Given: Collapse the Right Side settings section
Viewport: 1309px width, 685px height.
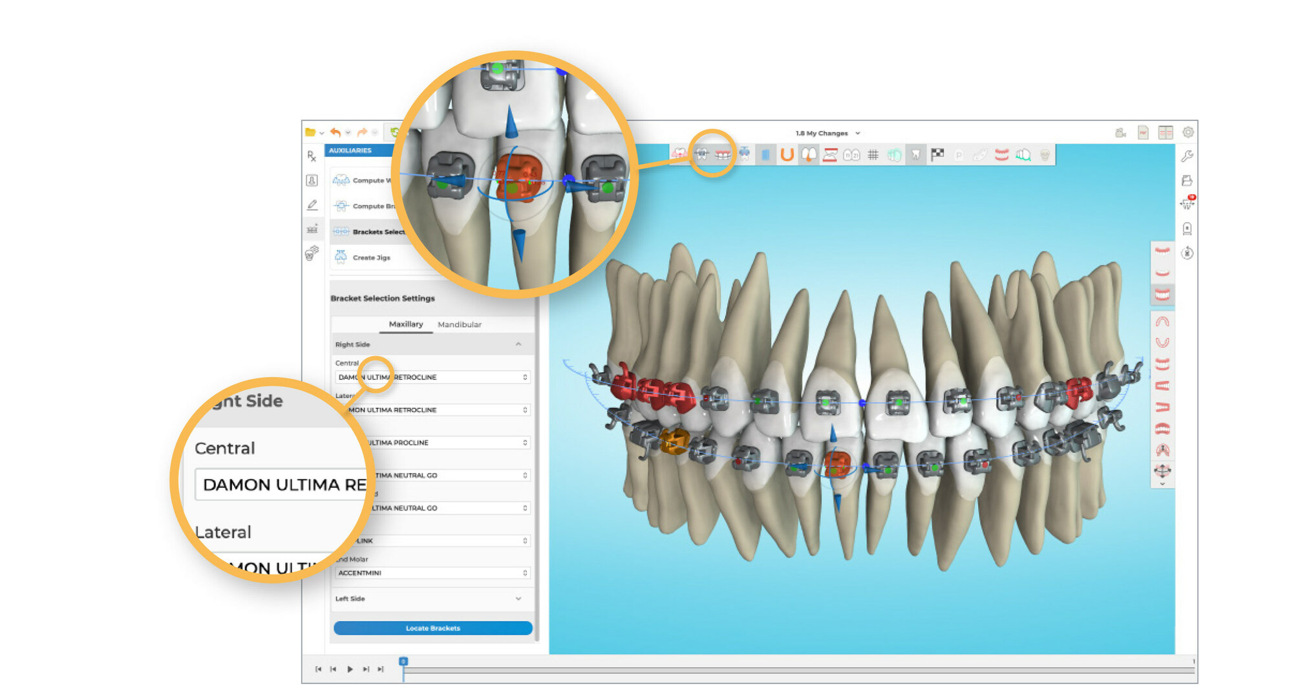Looking at the screenshot, I should point(517,344).
